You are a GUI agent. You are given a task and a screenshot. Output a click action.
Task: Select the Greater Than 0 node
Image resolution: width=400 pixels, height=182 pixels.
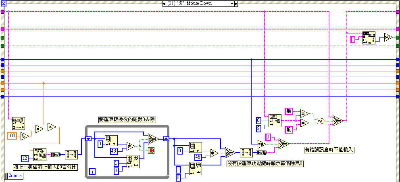pos(389,37)
